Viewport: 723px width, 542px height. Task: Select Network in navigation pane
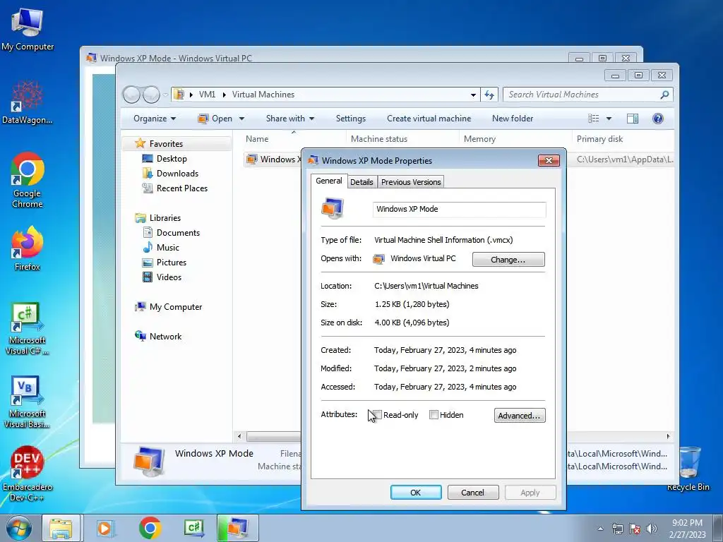click(x=165, y=337)
